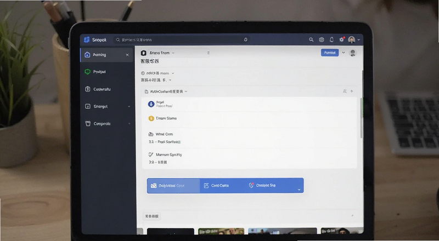
Task: Click the vertical scrollbar of the main panel
Action: pyautogui.click(x=362, y=117)
